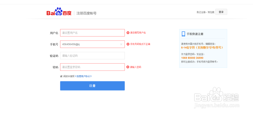Click into the 手机号 input field
This screenshot has width=253, height=114.
[x=90, y=44]
